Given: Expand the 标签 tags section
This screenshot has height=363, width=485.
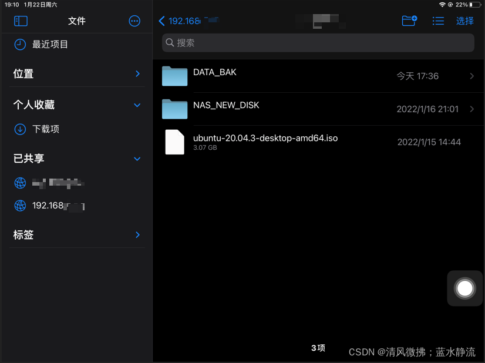Looking at the screenshot, I should click(x=137, y=235).
